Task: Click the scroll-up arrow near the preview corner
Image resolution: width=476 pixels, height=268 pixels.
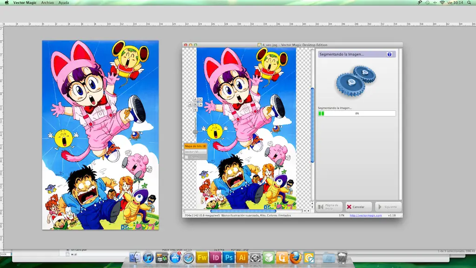Action: point(312,203)
